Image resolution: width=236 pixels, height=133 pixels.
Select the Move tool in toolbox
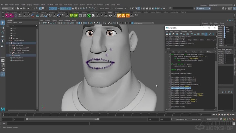pos(3,36)
